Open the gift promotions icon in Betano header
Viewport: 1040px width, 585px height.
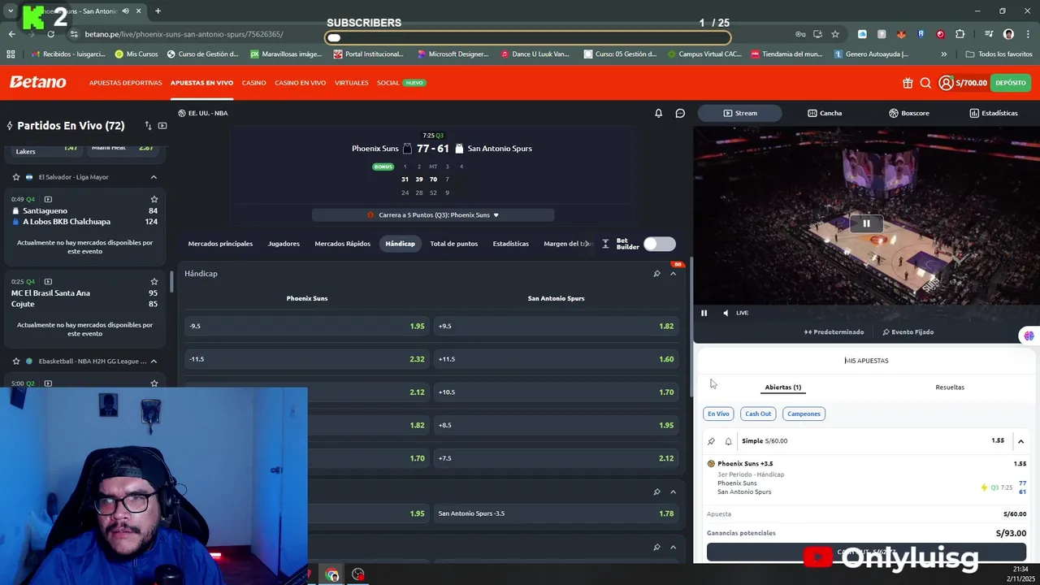(908, 83)
